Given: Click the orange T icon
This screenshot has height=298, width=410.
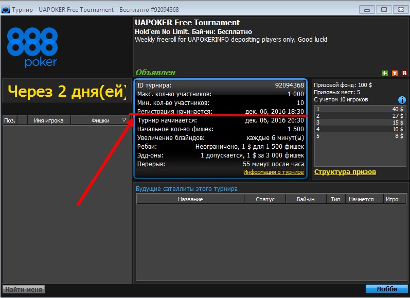Looking at the screenshot, I should (395, 73).
